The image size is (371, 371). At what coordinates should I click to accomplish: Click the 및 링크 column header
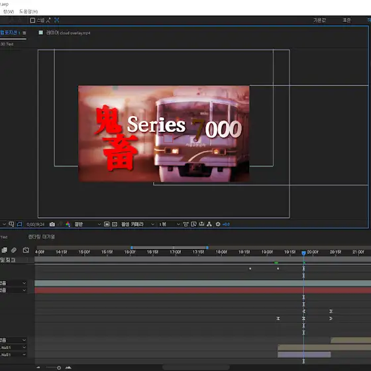pos(8,260)
